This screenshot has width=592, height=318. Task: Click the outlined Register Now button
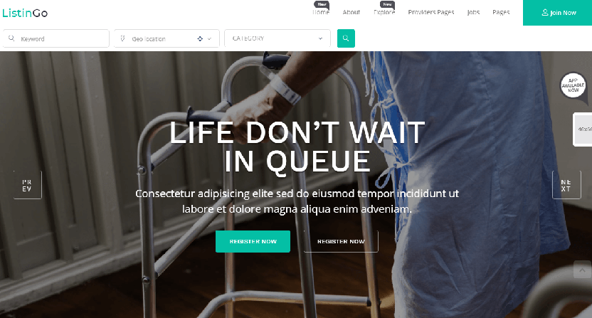pyautogui.click(x=341, y=241)
